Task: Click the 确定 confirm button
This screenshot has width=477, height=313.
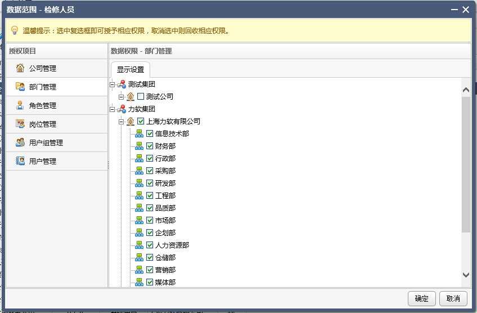Action: tap(422, 299)
